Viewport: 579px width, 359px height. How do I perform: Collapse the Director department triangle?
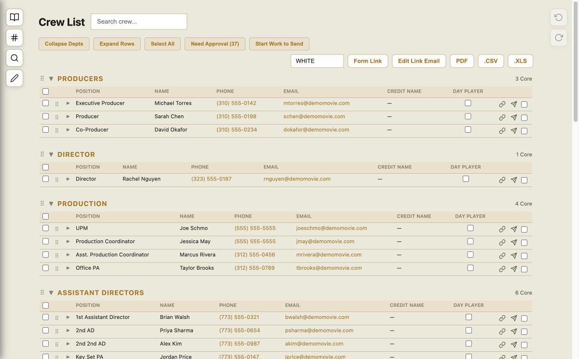point(51,154)
